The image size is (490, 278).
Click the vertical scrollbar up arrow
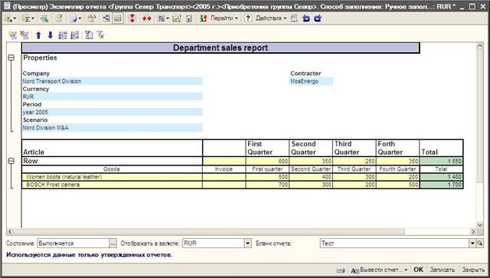[480, 46]
